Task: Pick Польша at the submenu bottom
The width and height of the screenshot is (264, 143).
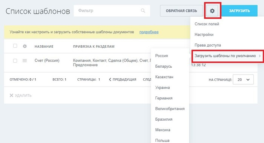Action: 162,140
